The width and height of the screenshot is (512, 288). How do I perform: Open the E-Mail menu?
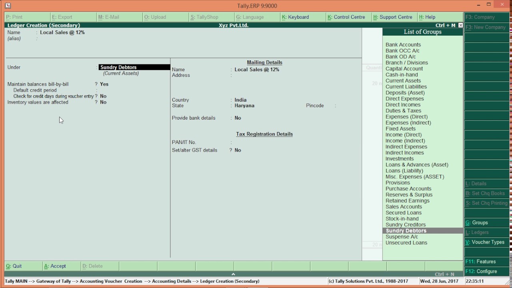point(120,17)
